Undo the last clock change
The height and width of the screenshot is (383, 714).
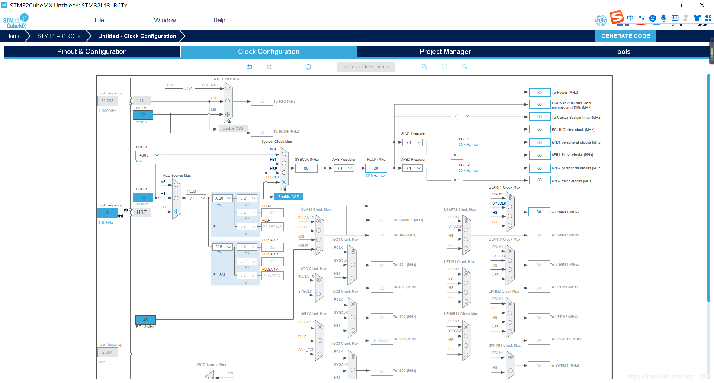pyautogui.click(x=250, y=67)
